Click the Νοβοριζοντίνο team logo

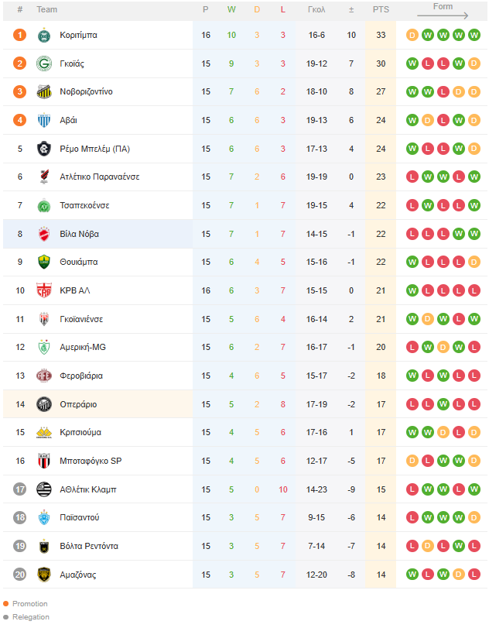pos(44,91)
